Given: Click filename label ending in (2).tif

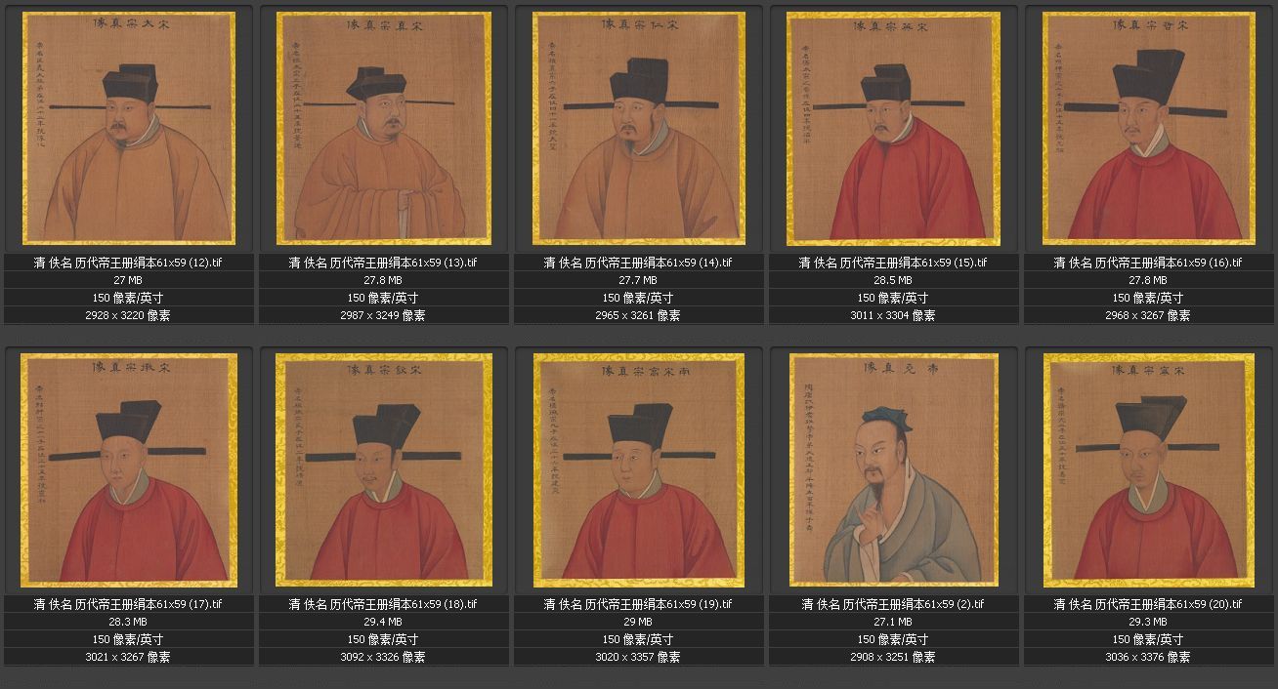Looking at the screenshot, I should [x=894, y=604].
